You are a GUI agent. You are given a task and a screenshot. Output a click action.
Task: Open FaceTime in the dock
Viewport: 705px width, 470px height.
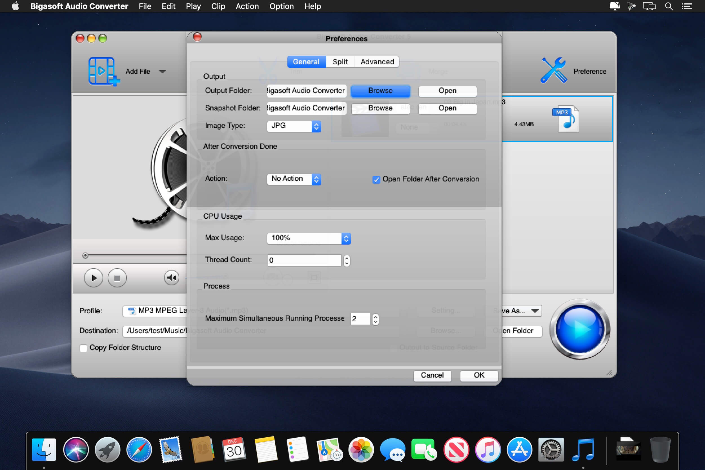click(x=424, y=450)
